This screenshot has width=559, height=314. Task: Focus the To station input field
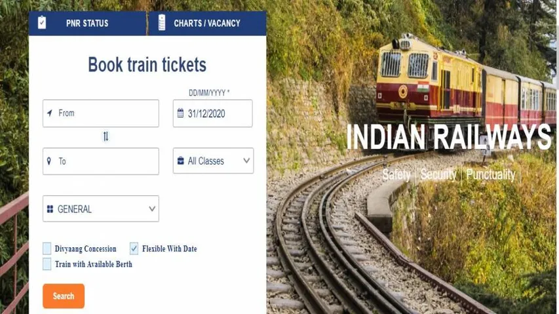[101, 161]
